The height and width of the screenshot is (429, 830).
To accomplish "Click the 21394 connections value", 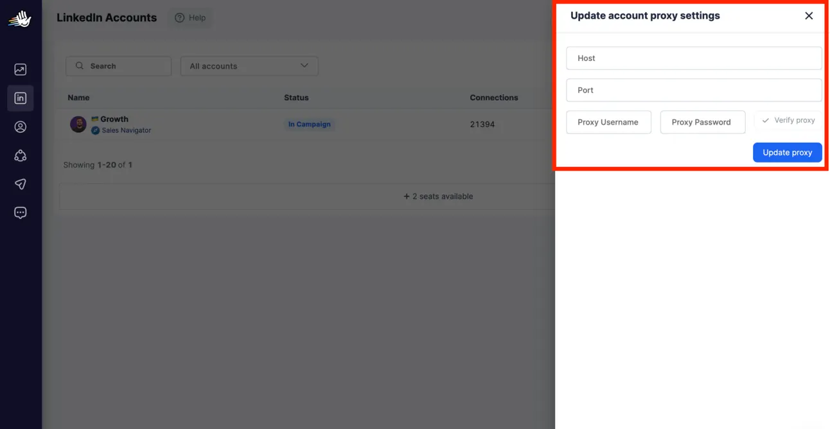I will coord(482,124).
